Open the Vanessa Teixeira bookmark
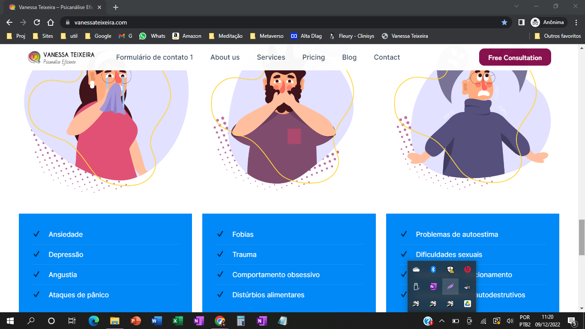 pos(405,36)
